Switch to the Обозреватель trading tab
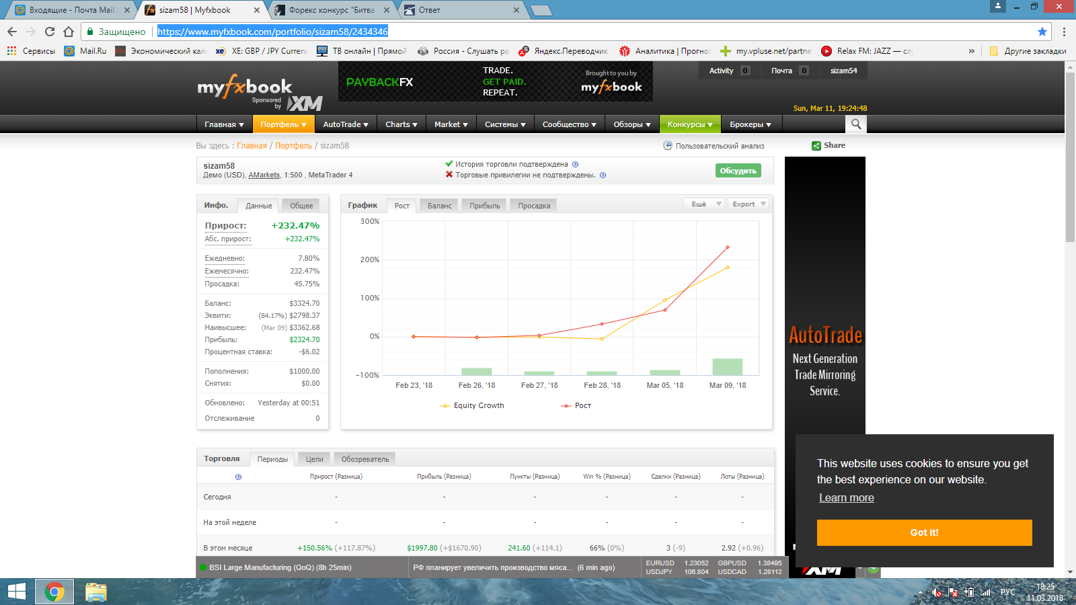 click(365, 459)
